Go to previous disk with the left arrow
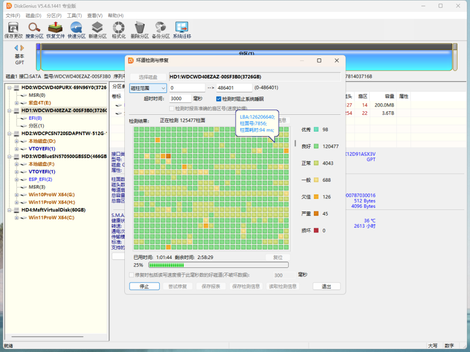 [16, 48]
